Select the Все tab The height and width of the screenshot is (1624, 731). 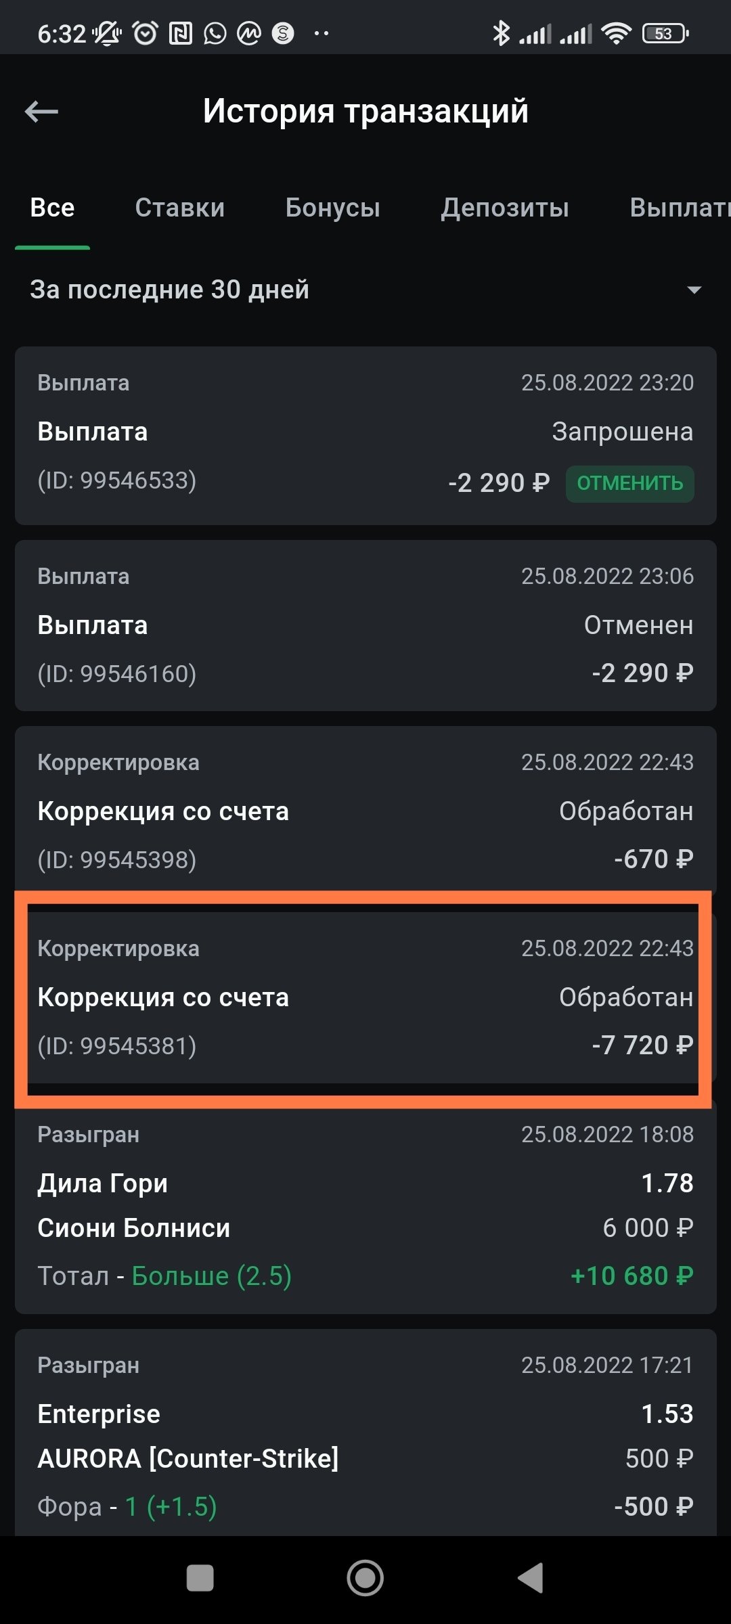point(52,208)
